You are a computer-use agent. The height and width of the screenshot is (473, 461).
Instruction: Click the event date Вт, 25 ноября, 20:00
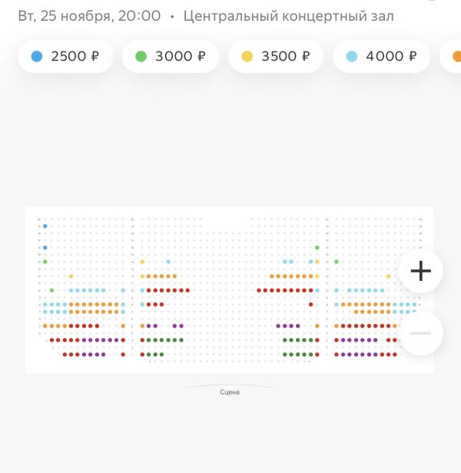coord(89,16)
